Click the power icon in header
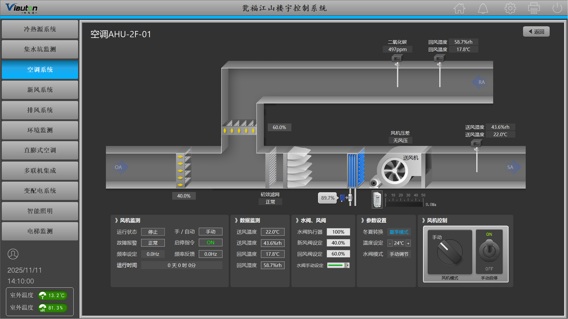Screen dimensions: 568x319 tap(557, 8)
